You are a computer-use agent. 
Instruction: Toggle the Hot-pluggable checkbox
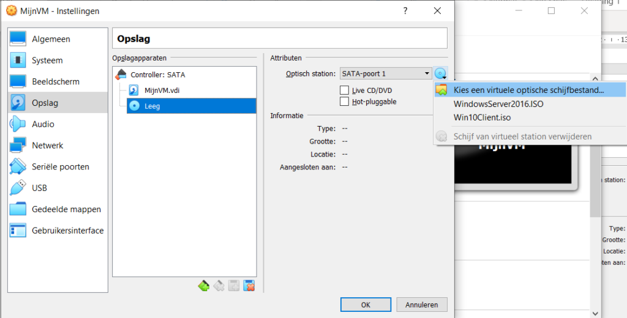coord(344,102)
